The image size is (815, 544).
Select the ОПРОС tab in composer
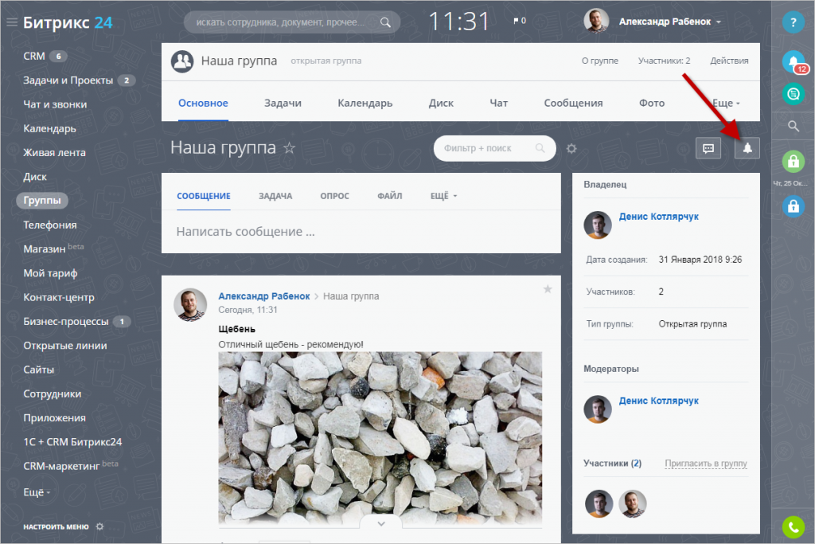tap(334, 196)
